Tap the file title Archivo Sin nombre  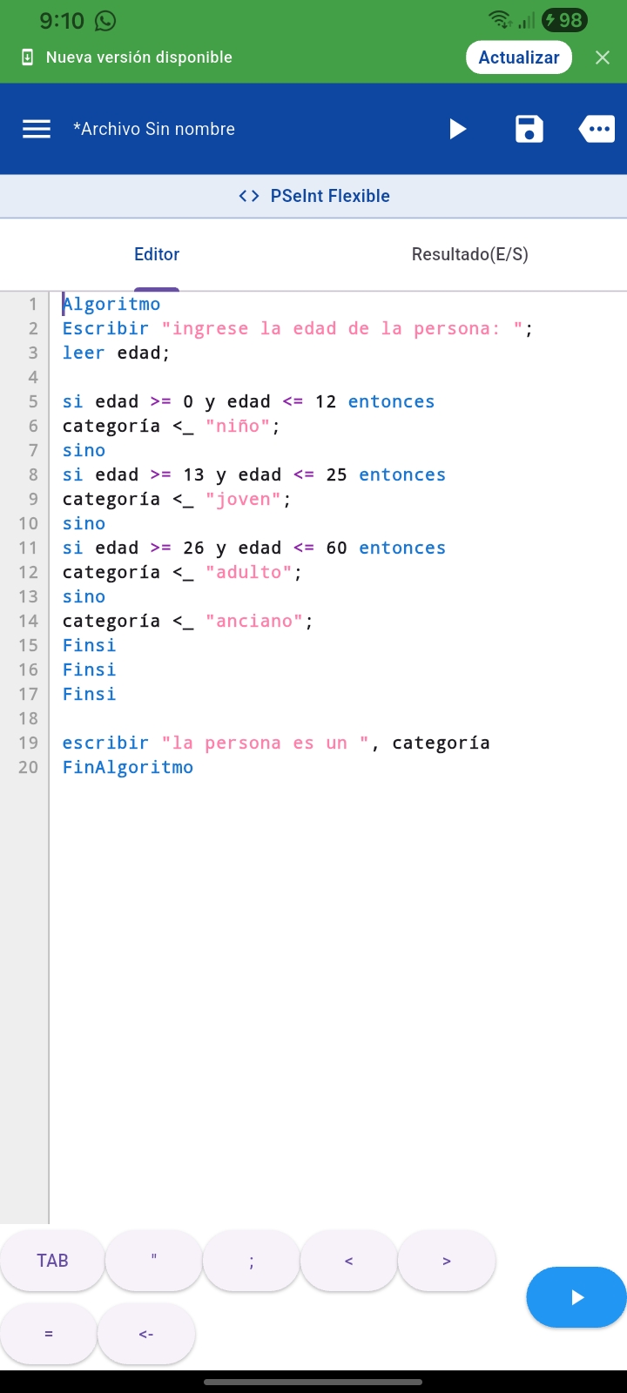coord(154,129)
